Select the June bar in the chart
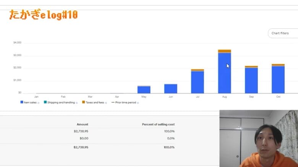Viewport: 298px width, 167px height. click(171, 89)
